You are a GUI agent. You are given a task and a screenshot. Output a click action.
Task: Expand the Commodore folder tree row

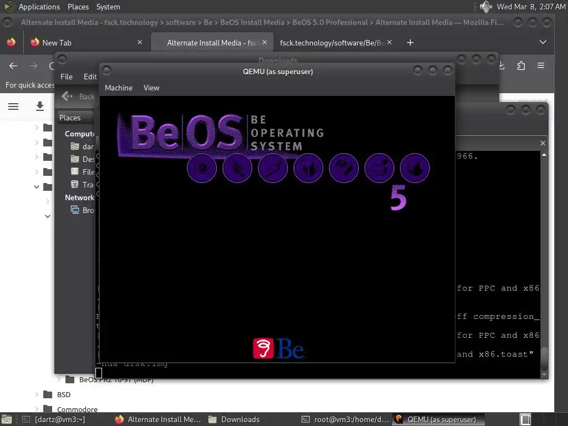coord(37,409)
